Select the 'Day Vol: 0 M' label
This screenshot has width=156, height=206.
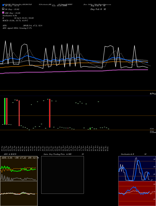click(98, 9)
